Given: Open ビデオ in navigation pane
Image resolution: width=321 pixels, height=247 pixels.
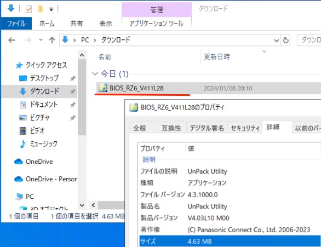Looking at the screenshot, I should [37, 131].
